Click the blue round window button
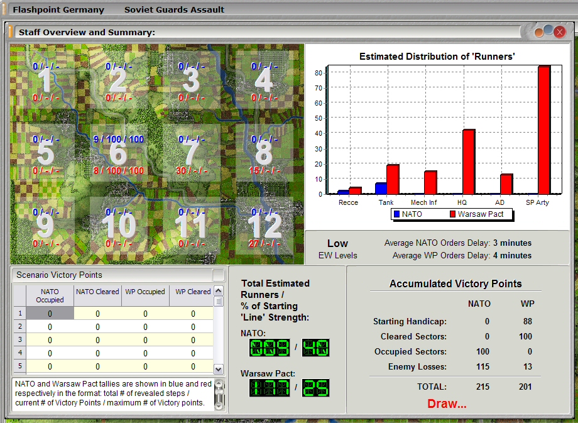This screenshot has width=578, height=423. [548, 30]
